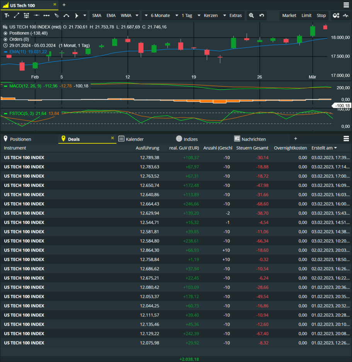Select the trend line drawing tool
This screenshot has width=352, height=362.
(x=17, y=15)
